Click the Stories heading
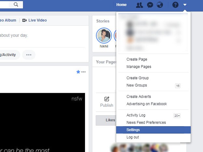203x152 pixels. pos(103,21)
